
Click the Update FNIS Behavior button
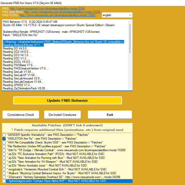[x=68, y=100]
